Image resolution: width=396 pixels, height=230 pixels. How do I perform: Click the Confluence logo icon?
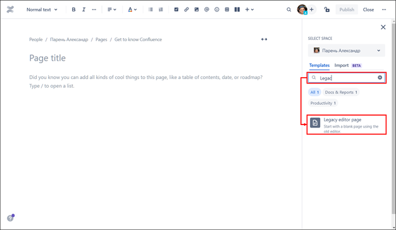point(10,9)
